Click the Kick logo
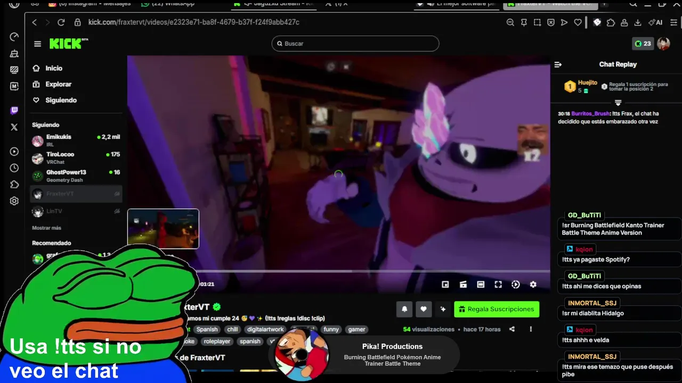Viewport: 682px width, 383px height. coord(69,44)
